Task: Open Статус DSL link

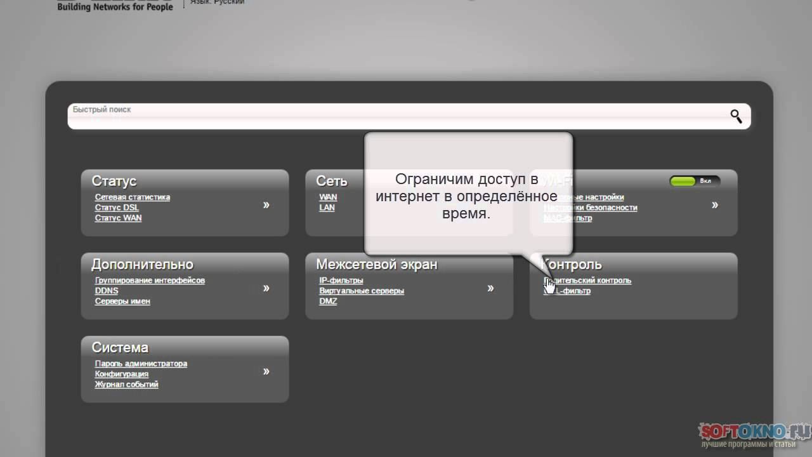Action: point(117,208)
